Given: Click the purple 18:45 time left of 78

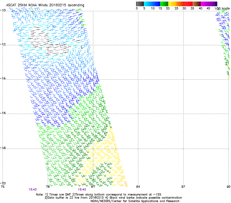Looking at the screenshot, I should [x=32, y=190].
